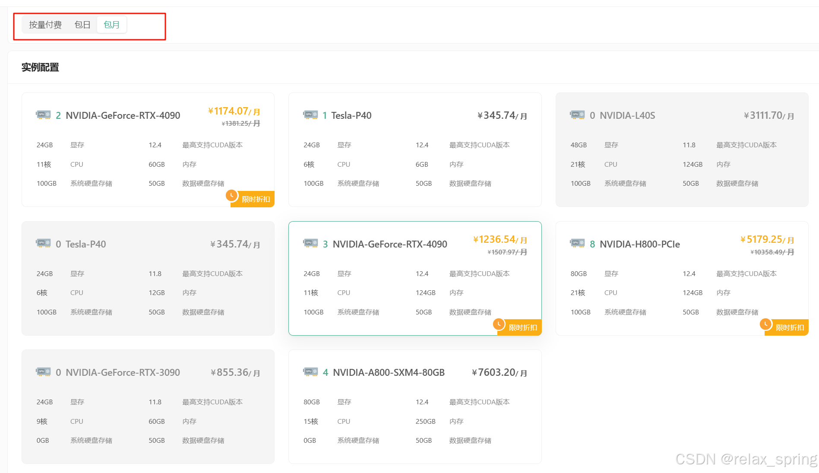This screenshot has width=819, height=473.
Task: Click clock icon on H800 card's 限时折扣 badge
Action: pos(766,324)
